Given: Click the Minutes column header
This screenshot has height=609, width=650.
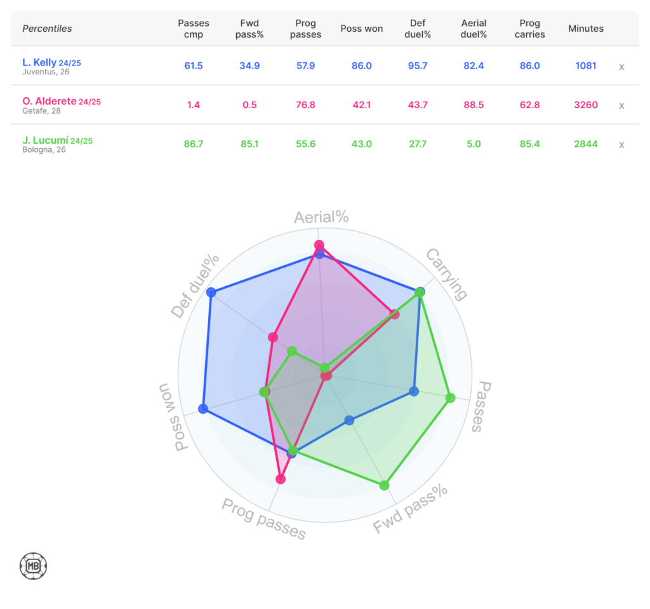Looking at the screenshot, I should [x=585, y=29].
